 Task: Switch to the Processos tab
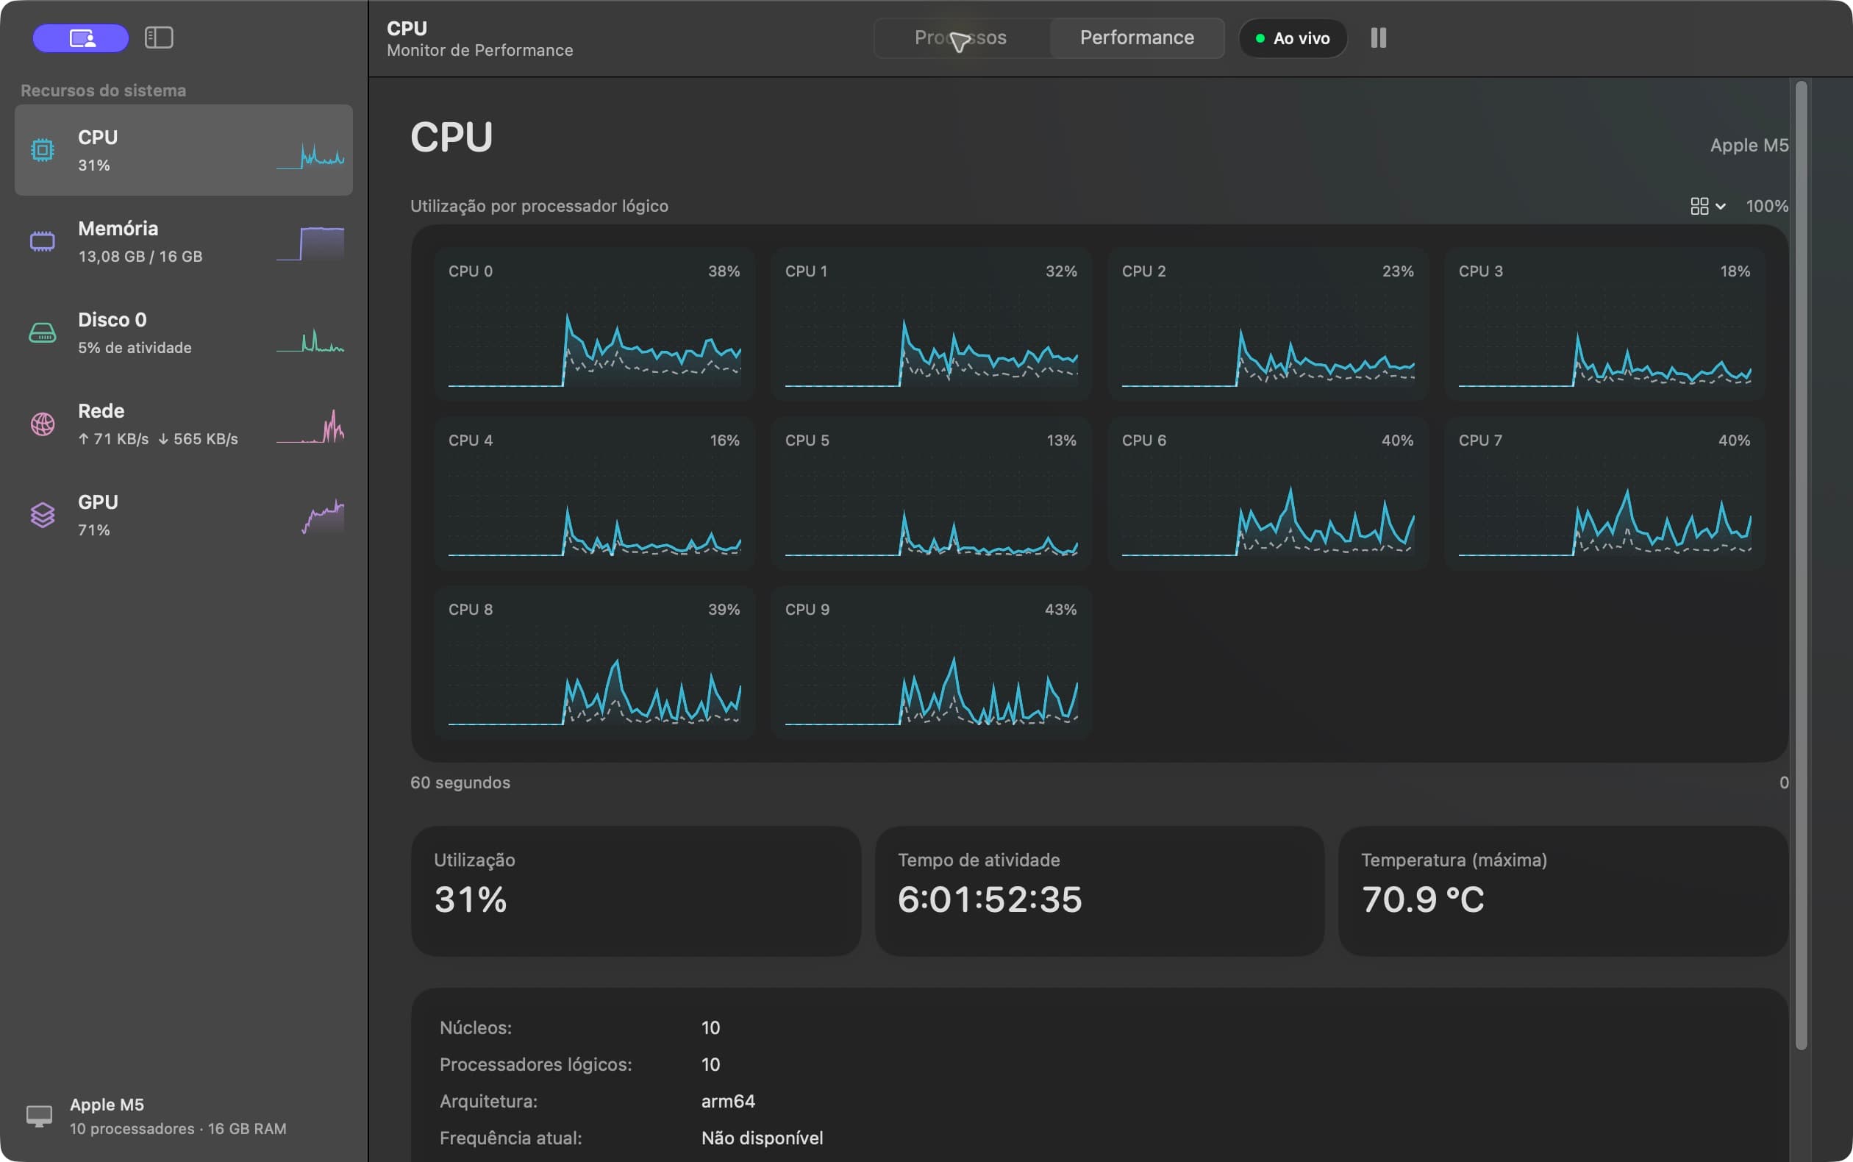click(960, 38)
